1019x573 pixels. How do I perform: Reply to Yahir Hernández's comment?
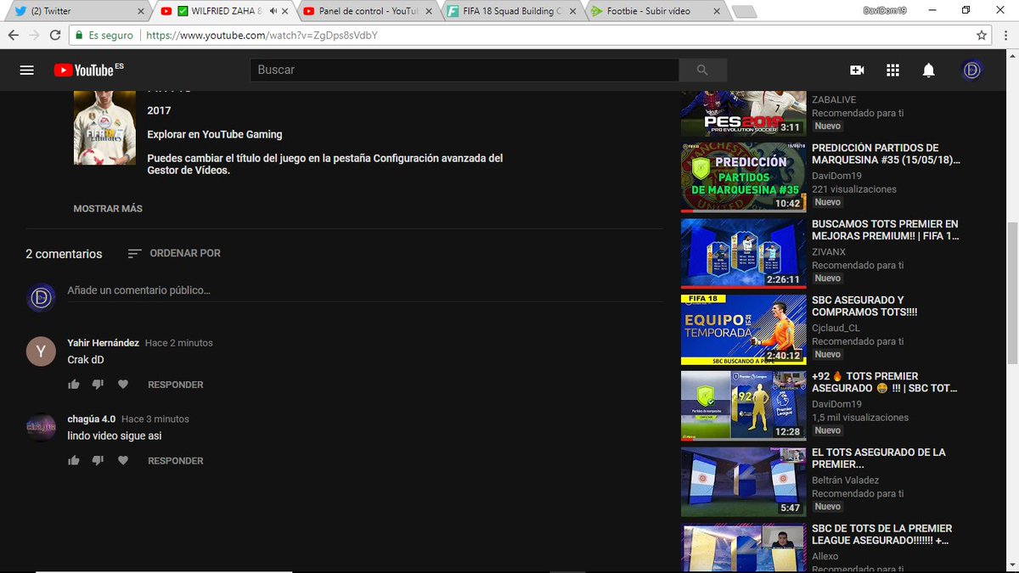coord(176,385)
